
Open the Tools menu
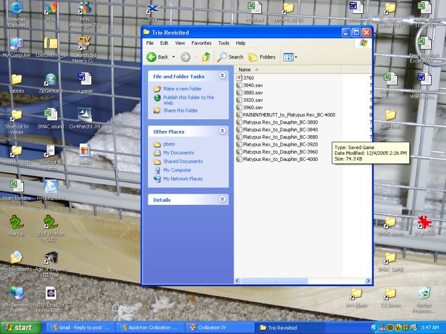[224, 43]
